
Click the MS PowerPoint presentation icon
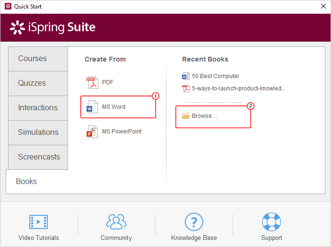point(92,132)
